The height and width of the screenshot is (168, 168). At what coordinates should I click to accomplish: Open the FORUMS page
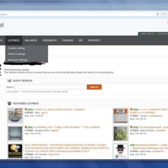click(68, 40)
